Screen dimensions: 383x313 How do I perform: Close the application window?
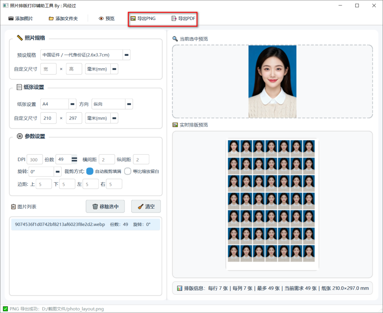pyautogui.click(x=374, y=5)
